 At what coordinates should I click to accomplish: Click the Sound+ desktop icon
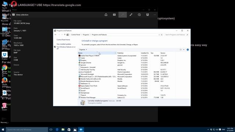(4, 107)
